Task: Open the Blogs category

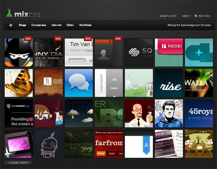Action: [23, 25]
